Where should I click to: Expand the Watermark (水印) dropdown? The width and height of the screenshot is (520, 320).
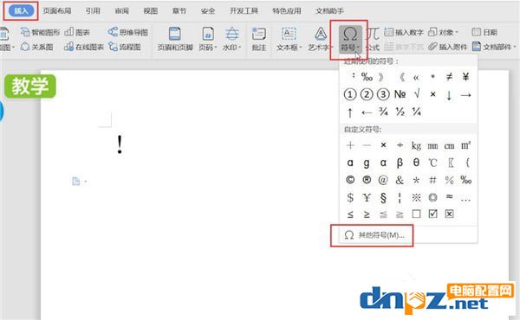pyautogui.click(x=231, y=40)
